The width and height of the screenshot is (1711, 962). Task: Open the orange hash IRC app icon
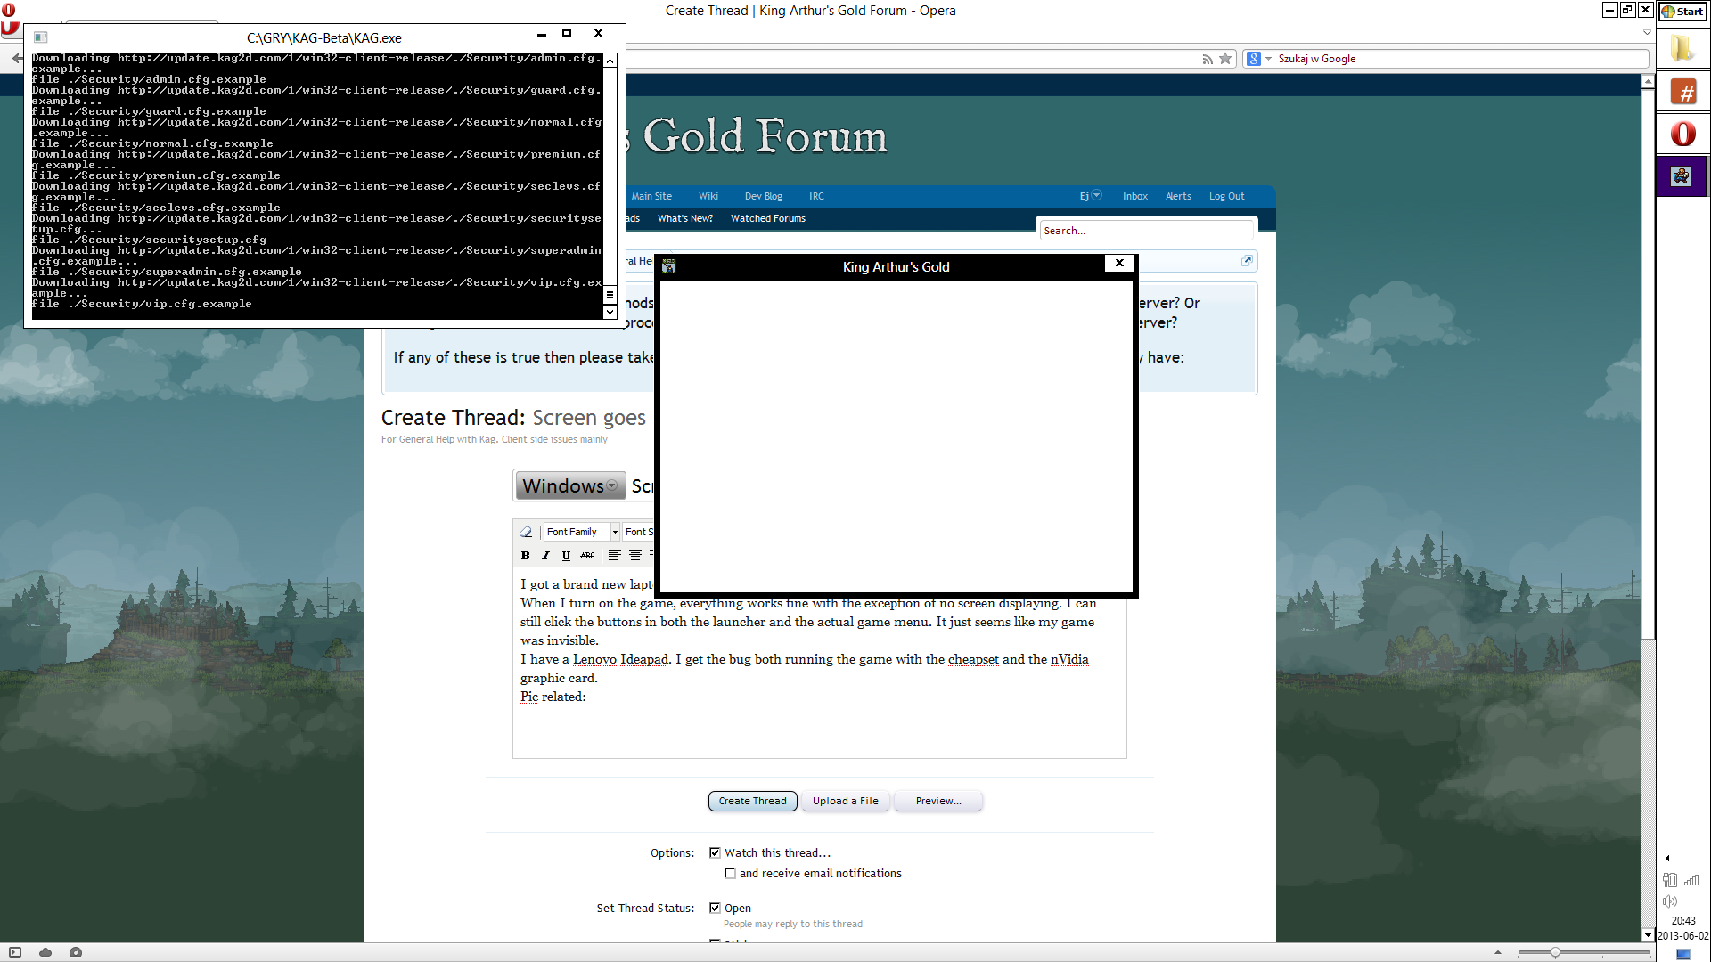[1682, 93]
